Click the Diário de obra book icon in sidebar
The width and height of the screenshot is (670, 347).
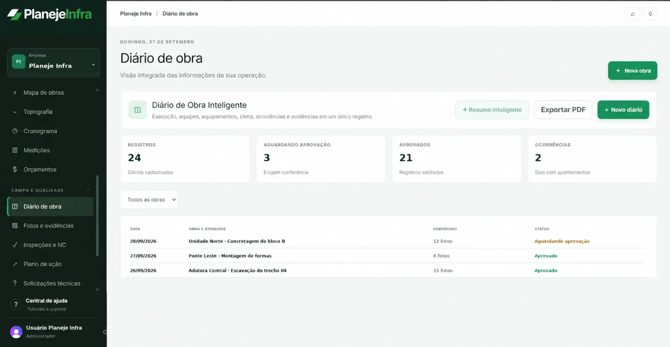tap(15, 206)
